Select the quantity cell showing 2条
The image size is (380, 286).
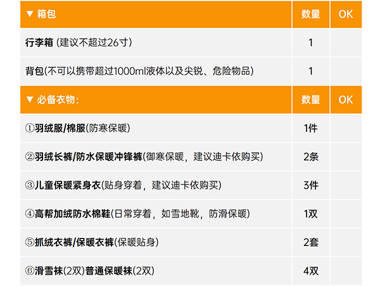pyautogui.click(x=310, y=157)
